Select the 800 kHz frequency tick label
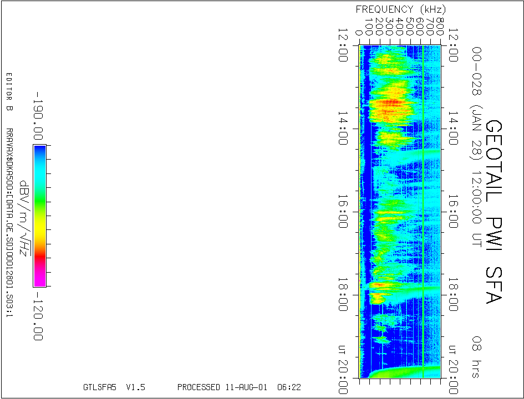Viewport: 524px width, 399px height. coord(439,27)
